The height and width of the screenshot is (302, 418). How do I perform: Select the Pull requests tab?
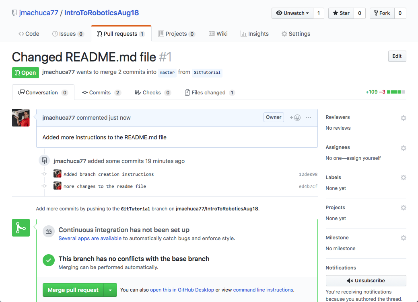(121, 34)
